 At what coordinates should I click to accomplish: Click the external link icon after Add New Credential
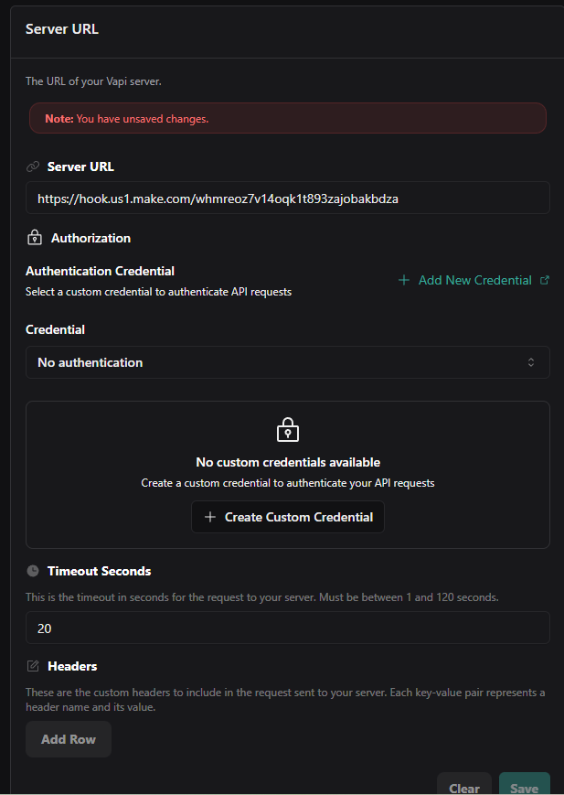coord(546,280)
